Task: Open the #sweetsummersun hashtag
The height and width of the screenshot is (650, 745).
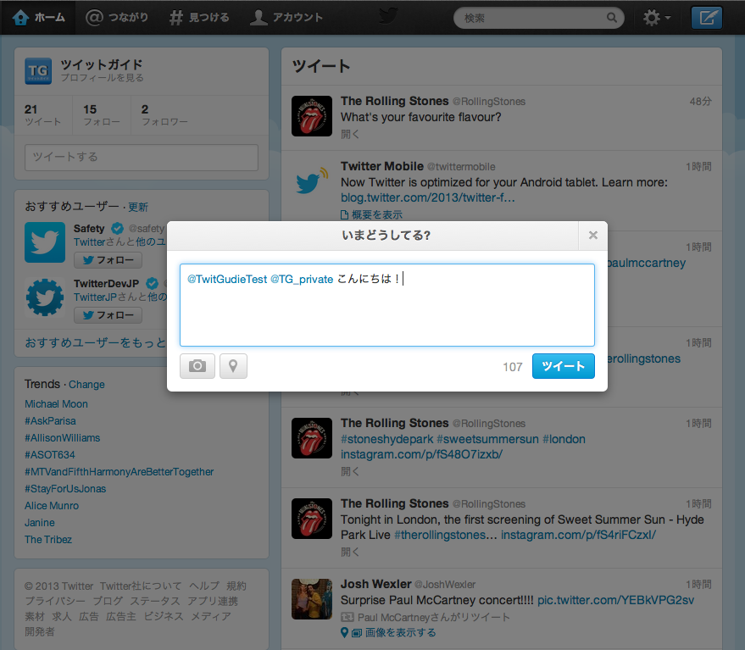Action: [x=487, y=439]
